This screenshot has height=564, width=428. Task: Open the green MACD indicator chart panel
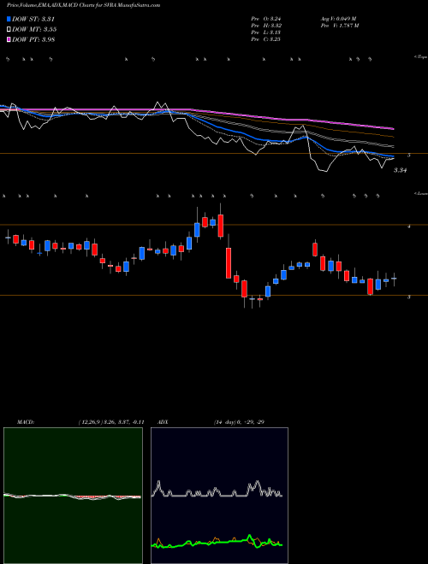(x=73, y=496)
